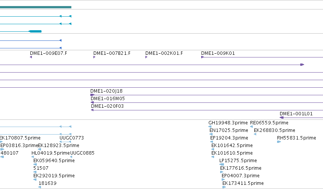Image resolution: width=323 pixels, height=189 pixels.
Task: Select the EK059640.5prime arrow glyph
Action: pyautogui.click(x=35, y=164)
